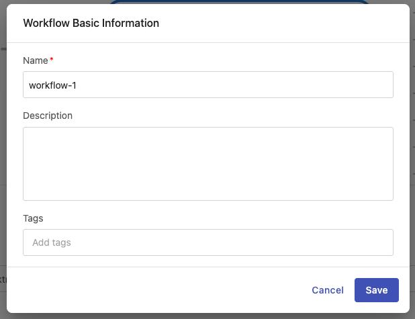Click the Name field label
This screenshot has width=415, height=319.
click(35, 60)
